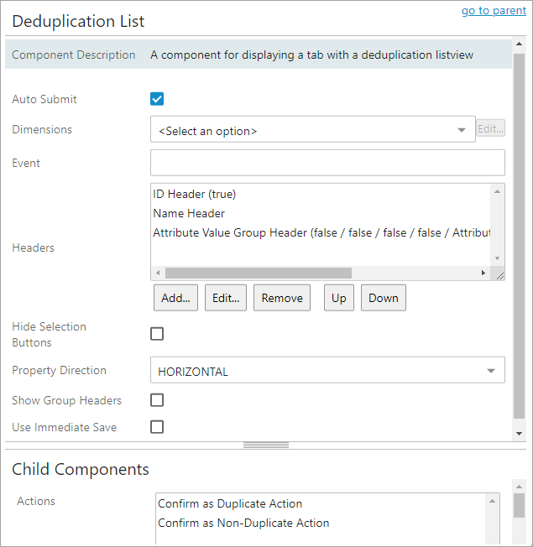Move header Up with Up button
Screen dimensions: 533x547
point(338,298)
